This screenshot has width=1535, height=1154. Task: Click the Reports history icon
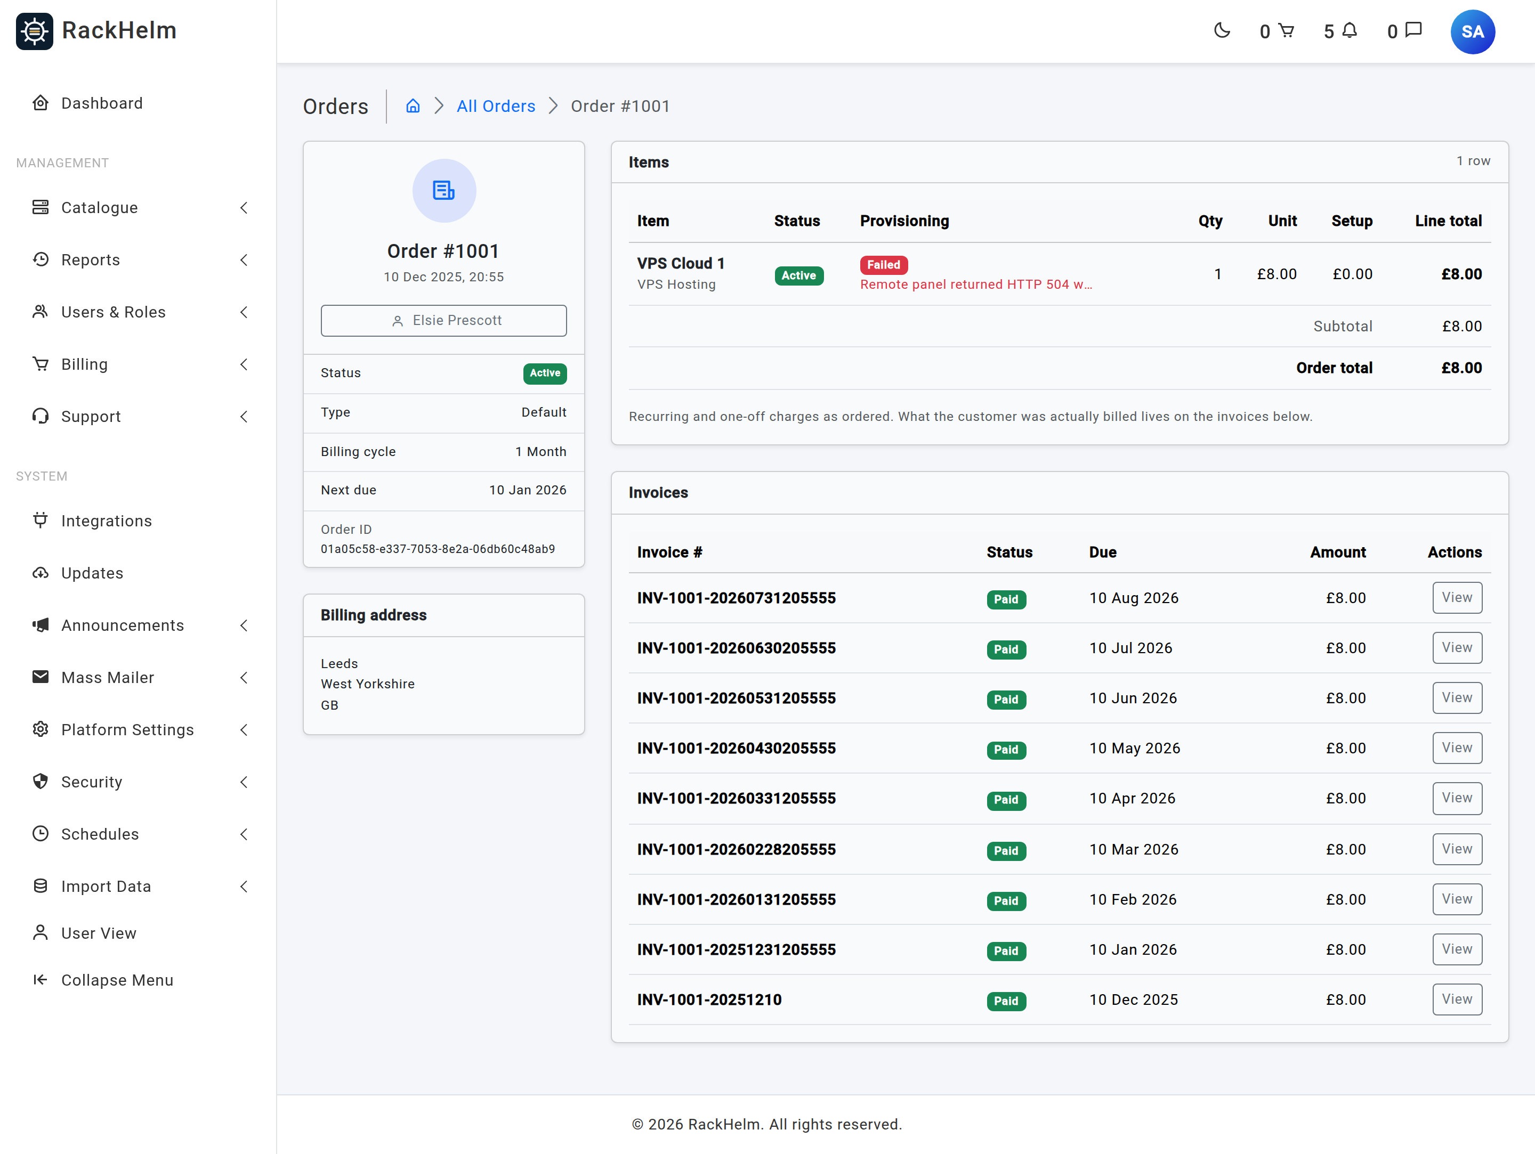click(x=41, y=259)
